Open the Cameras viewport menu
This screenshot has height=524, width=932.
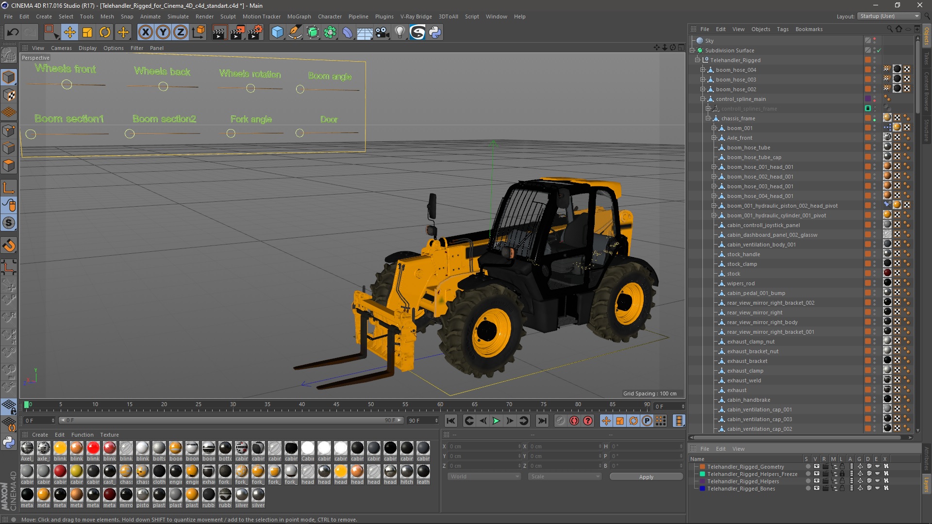[x=61, y=48]
